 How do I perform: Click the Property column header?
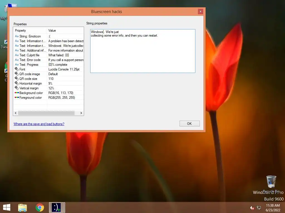click(x=30, y=31)
